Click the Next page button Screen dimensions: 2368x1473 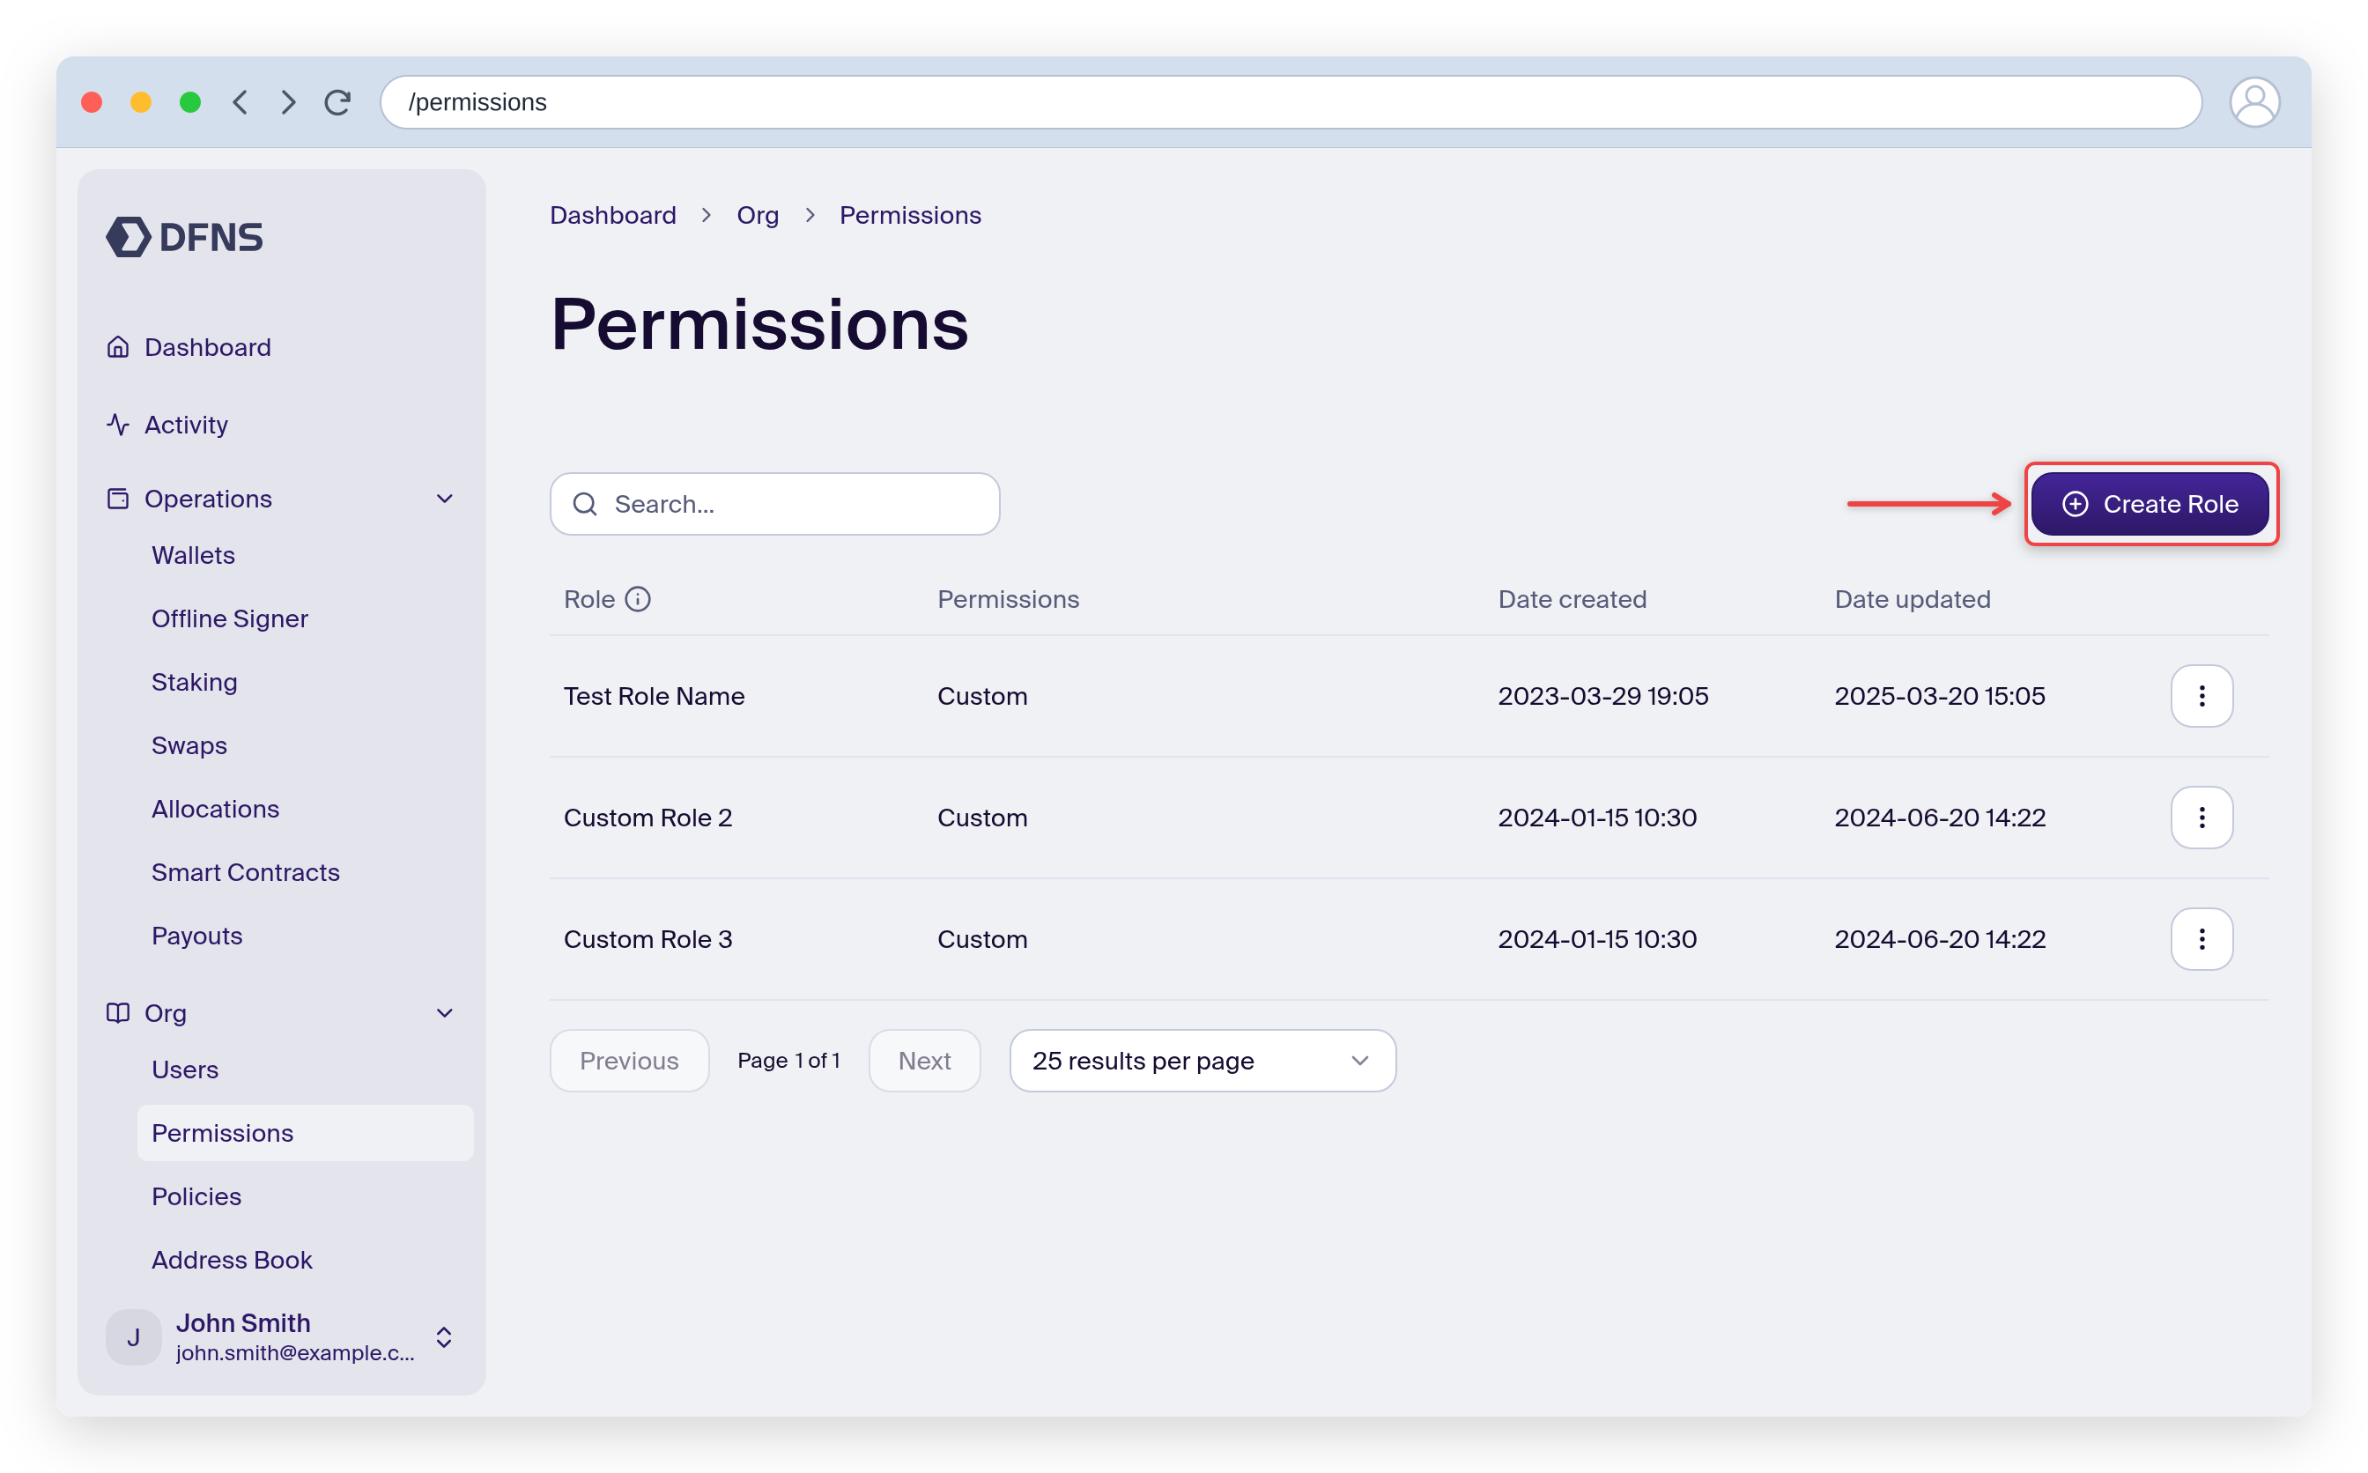tap(924, 1061)
